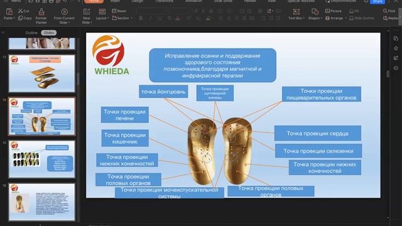The image size is (402, 226).
Task: Switch to the Outline tab
Action: point(31,33)
